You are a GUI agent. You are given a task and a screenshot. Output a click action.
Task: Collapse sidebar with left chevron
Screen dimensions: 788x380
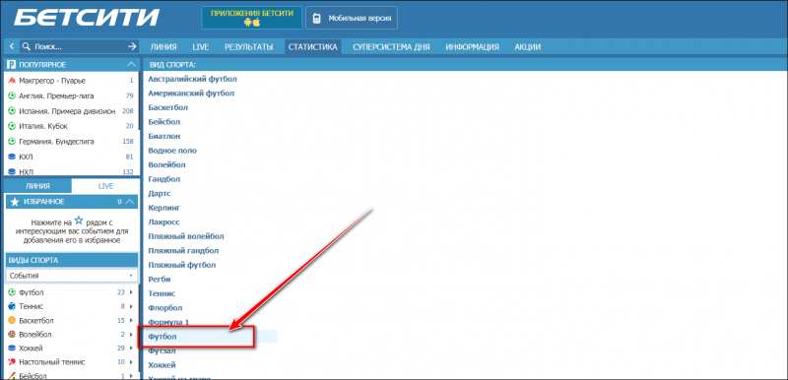tap(12, 46)
